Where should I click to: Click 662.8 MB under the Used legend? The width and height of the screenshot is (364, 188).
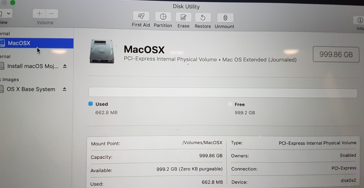pos(106,113)
